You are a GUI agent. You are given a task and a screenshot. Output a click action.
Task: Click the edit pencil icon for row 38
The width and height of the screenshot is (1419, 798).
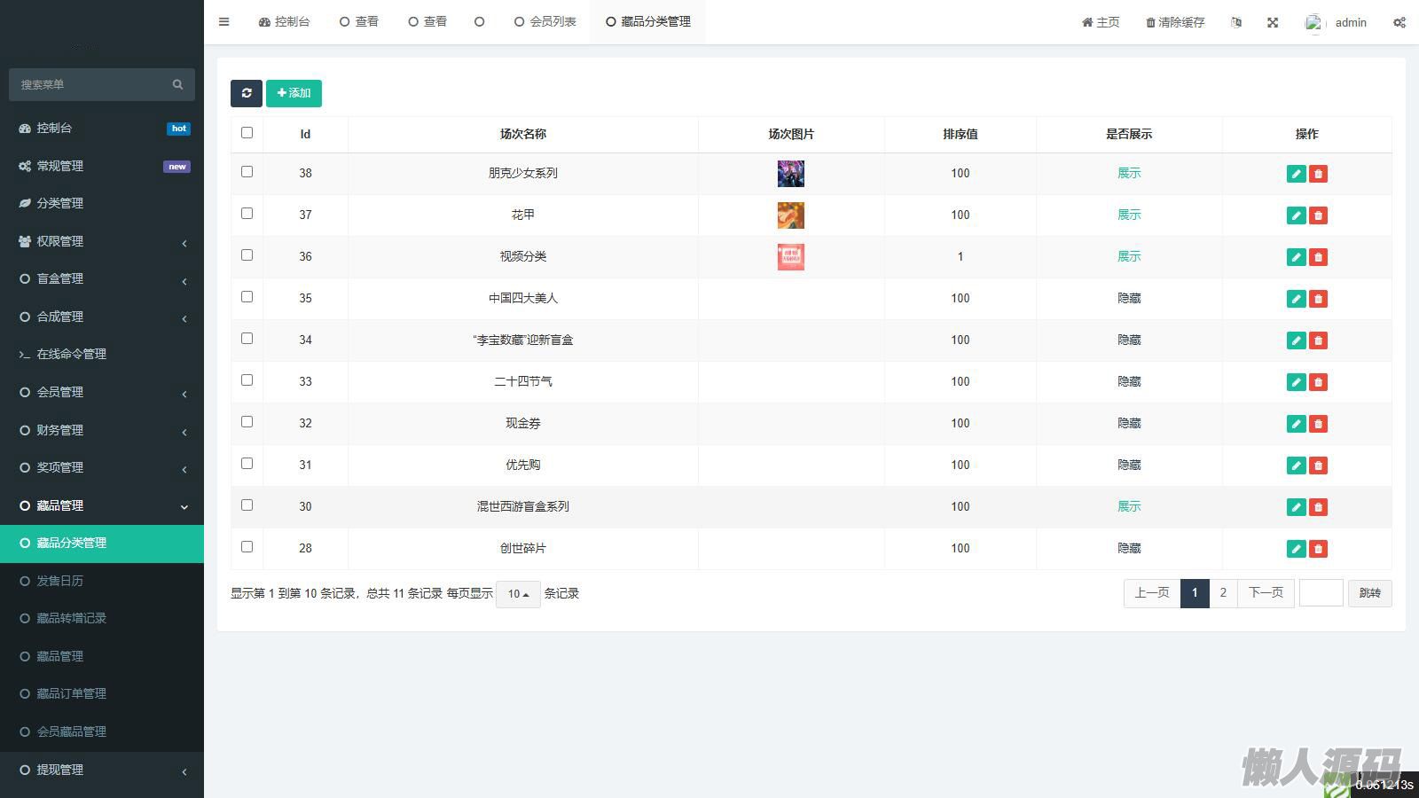pyautogui.click(x=1296, y=174)
